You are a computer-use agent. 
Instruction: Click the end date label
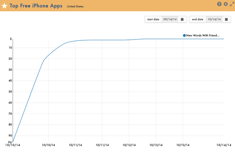tap(198, 19)
